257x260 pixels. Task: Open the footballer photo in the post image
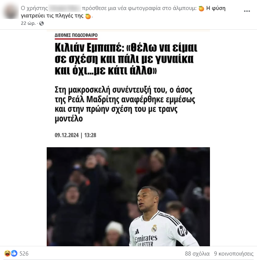pos(128,197)
